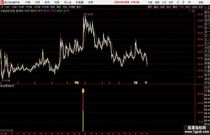The image size is (210, 135).
Task: Click the 统计 statistics button
Action: [x=169, y=7]
